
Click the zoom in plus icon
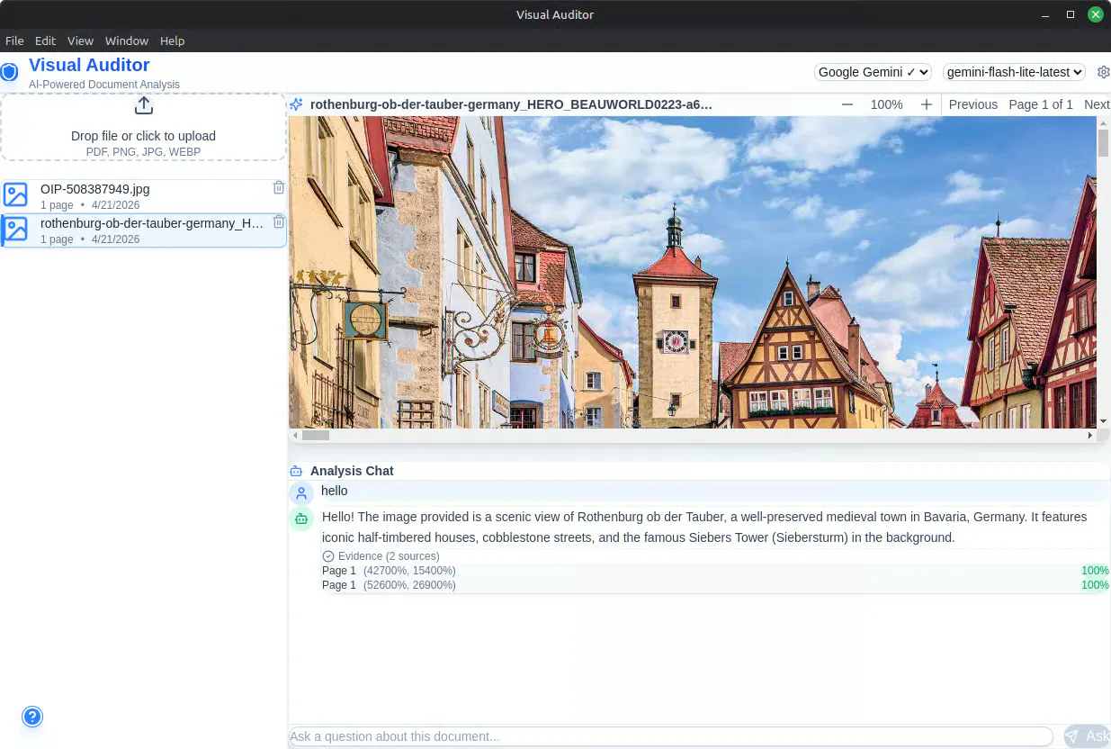point(927,104)
